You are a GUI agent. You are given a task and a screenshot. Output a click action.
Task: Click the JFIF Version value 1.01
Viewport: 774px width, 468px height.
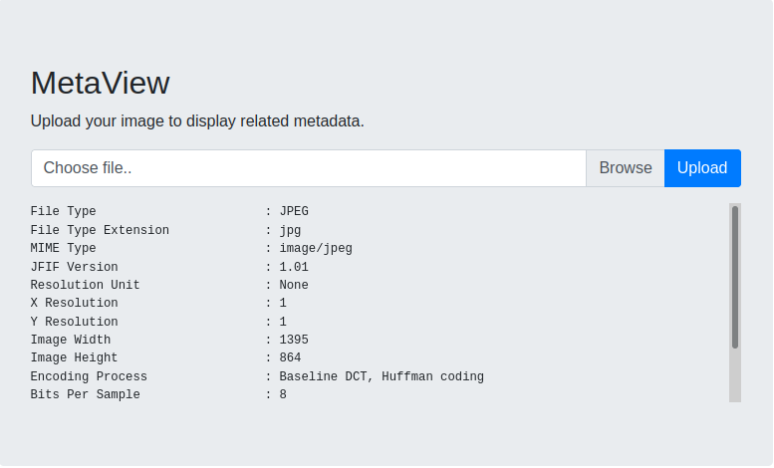[294, 267]
